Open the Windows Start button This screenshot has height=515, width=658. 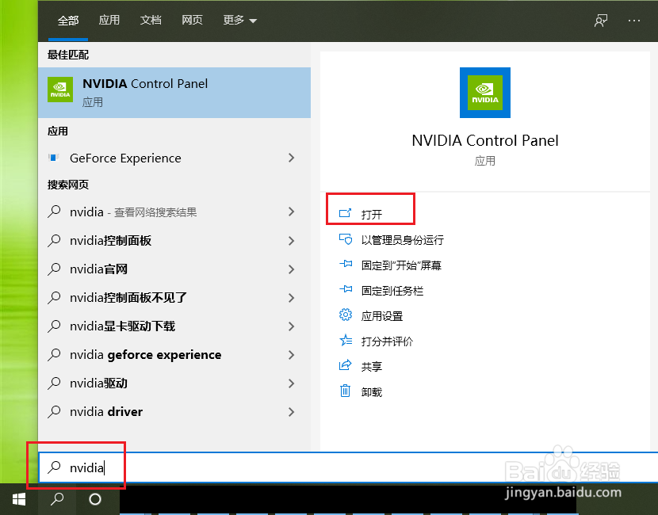[19, 499]
